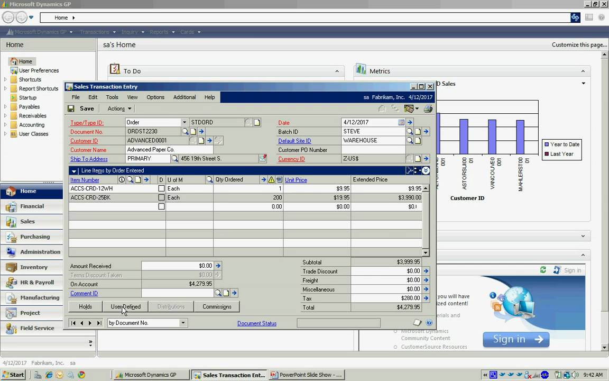The image size is (609, 381).
Task: Click Ship To Address details icon
Action: pos(263,158)
